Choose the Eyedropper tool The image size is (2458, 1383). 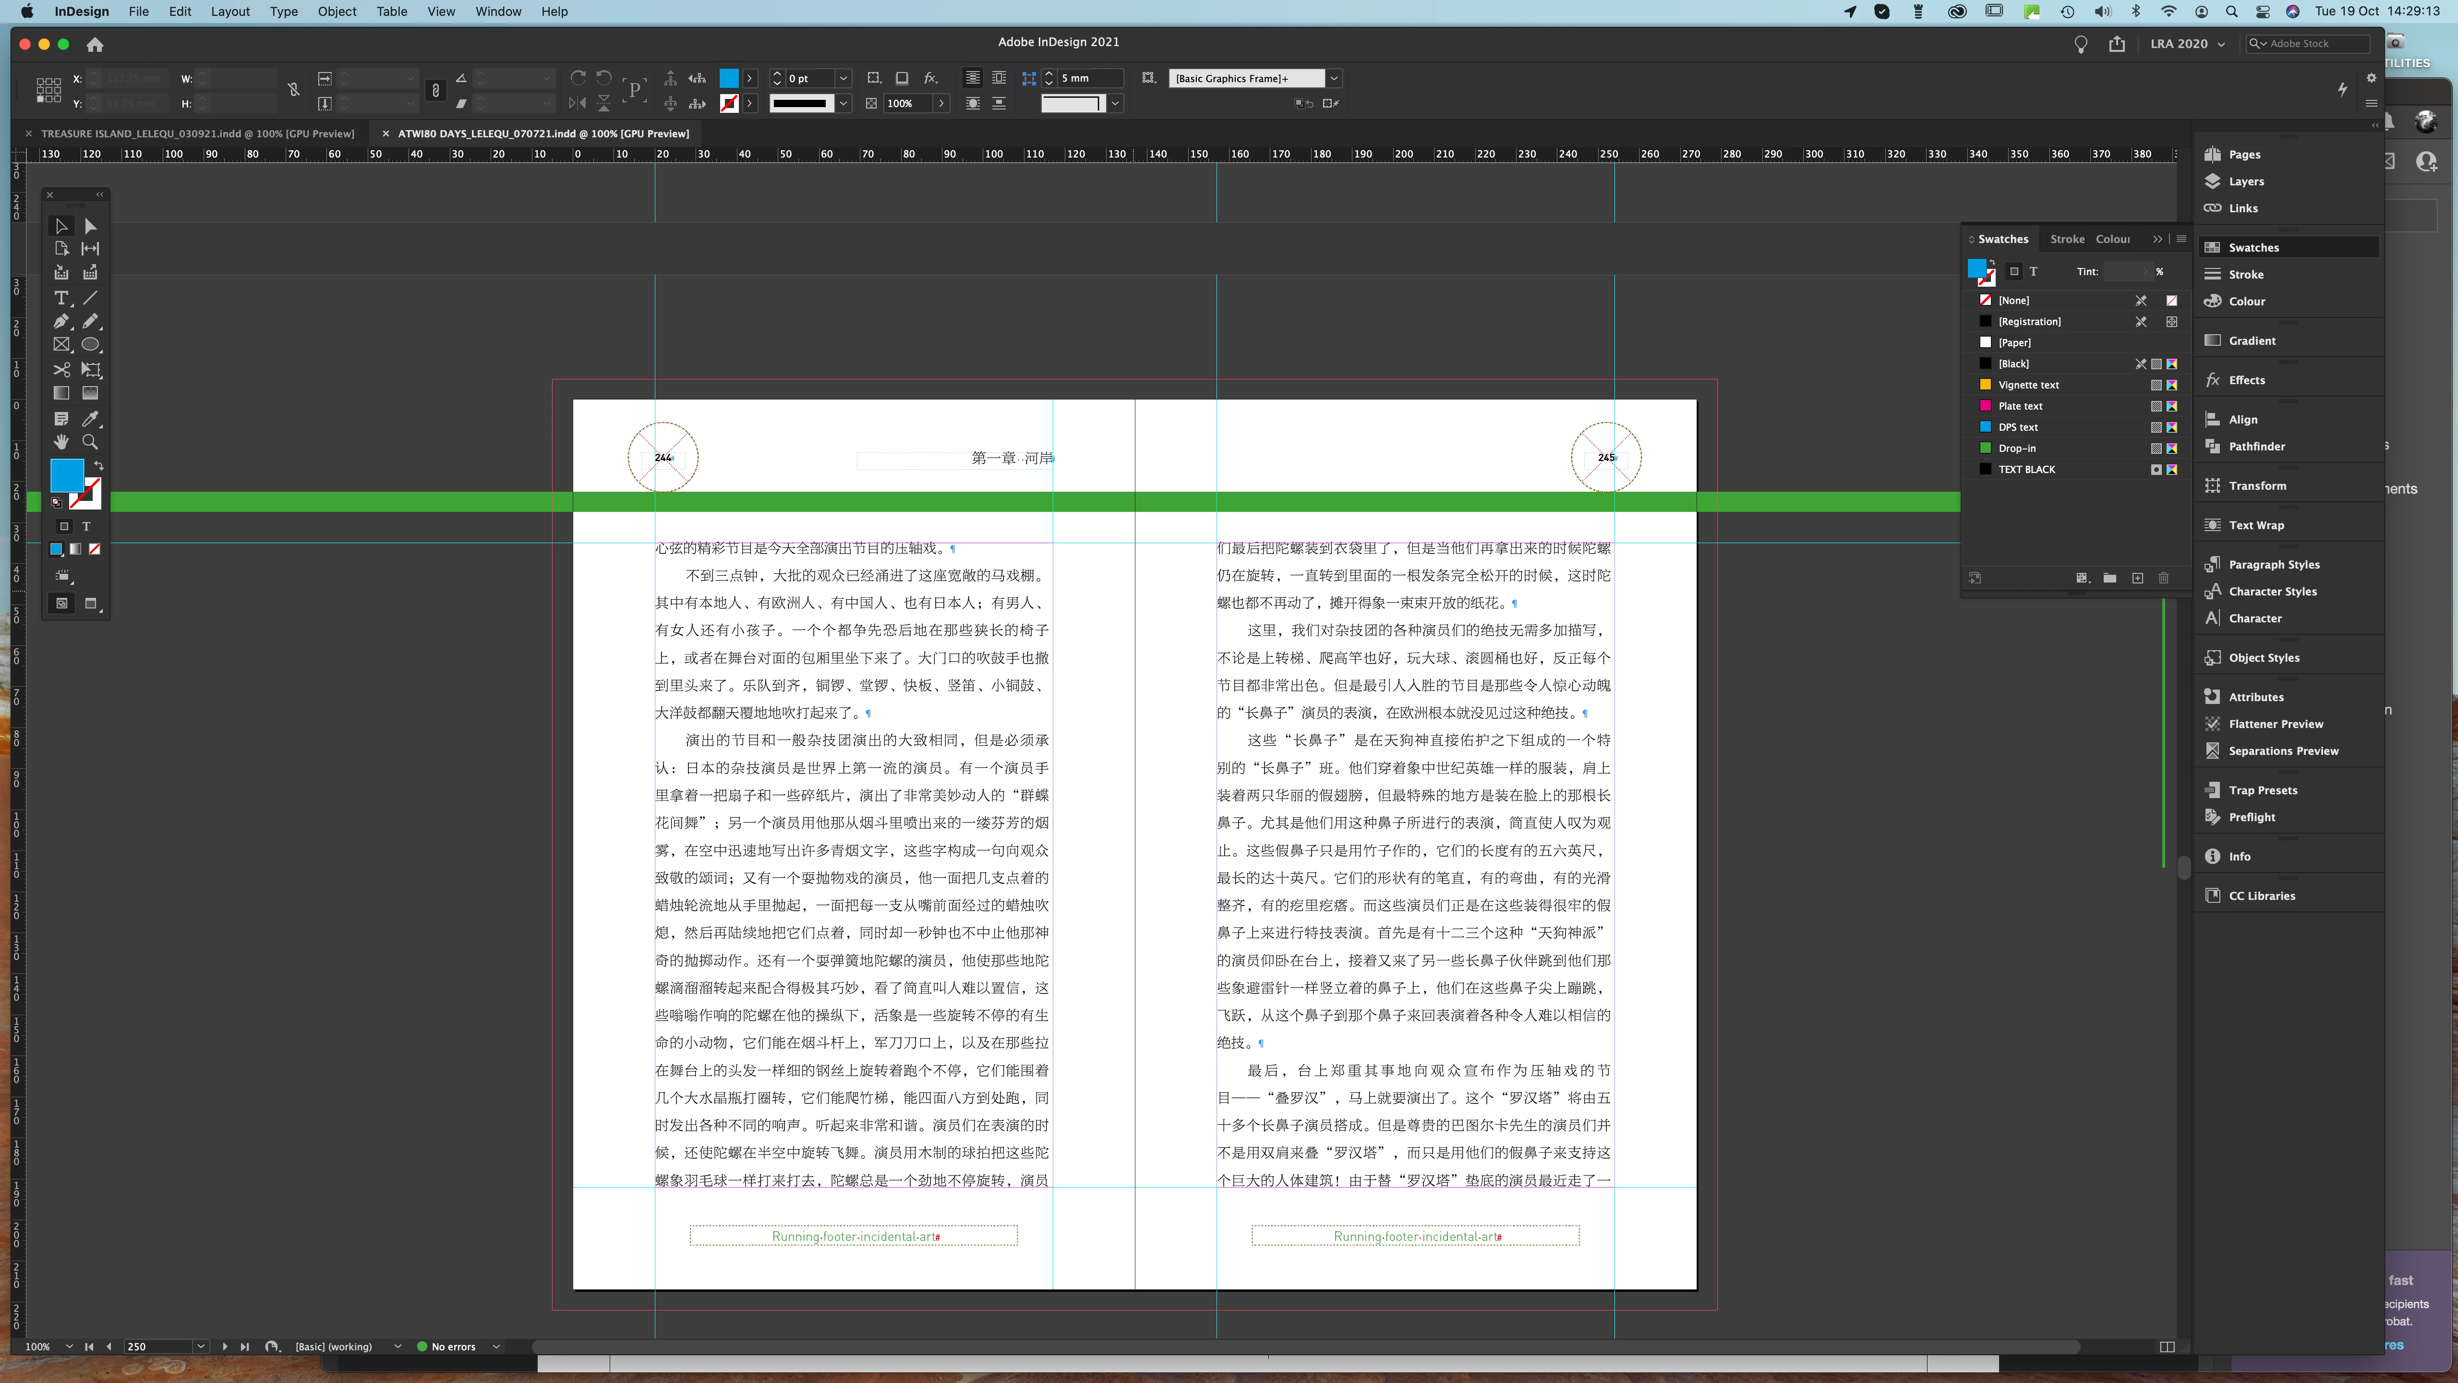pyautogui.click(x=91, y=419)
